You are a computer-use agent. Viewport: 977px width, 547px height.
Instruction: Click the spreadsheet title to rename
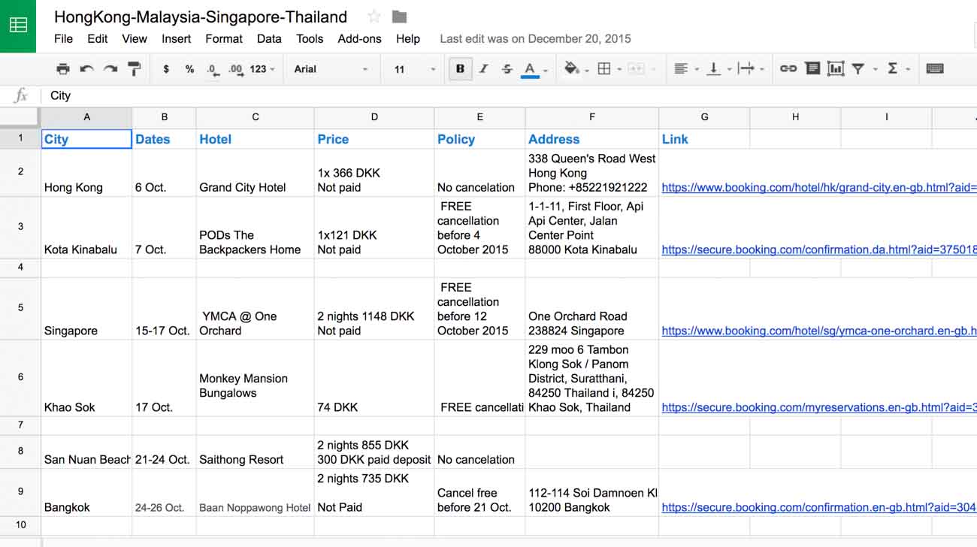pos(201,17)
